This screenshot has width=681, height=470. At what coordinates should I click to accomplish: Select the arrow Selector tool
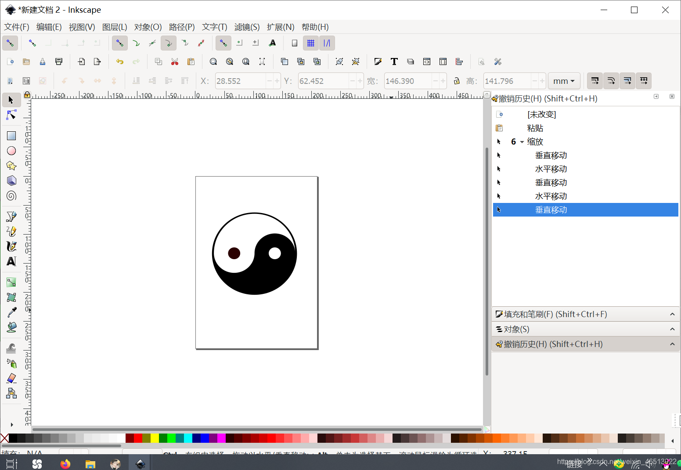point(11,100)
